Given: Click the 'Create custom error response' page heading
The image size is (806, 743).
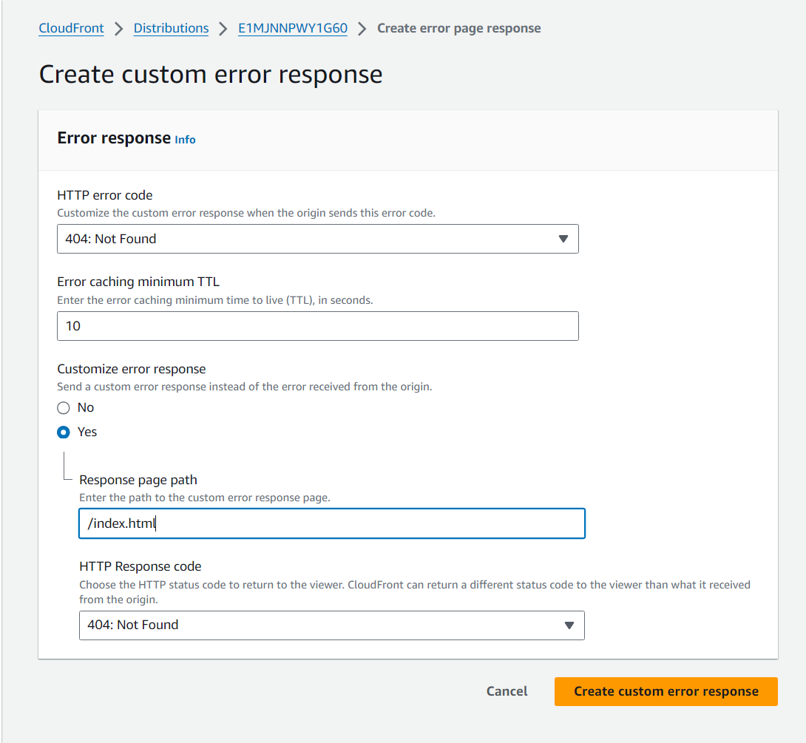Looking at the screenshot, I should coord(211,75).
